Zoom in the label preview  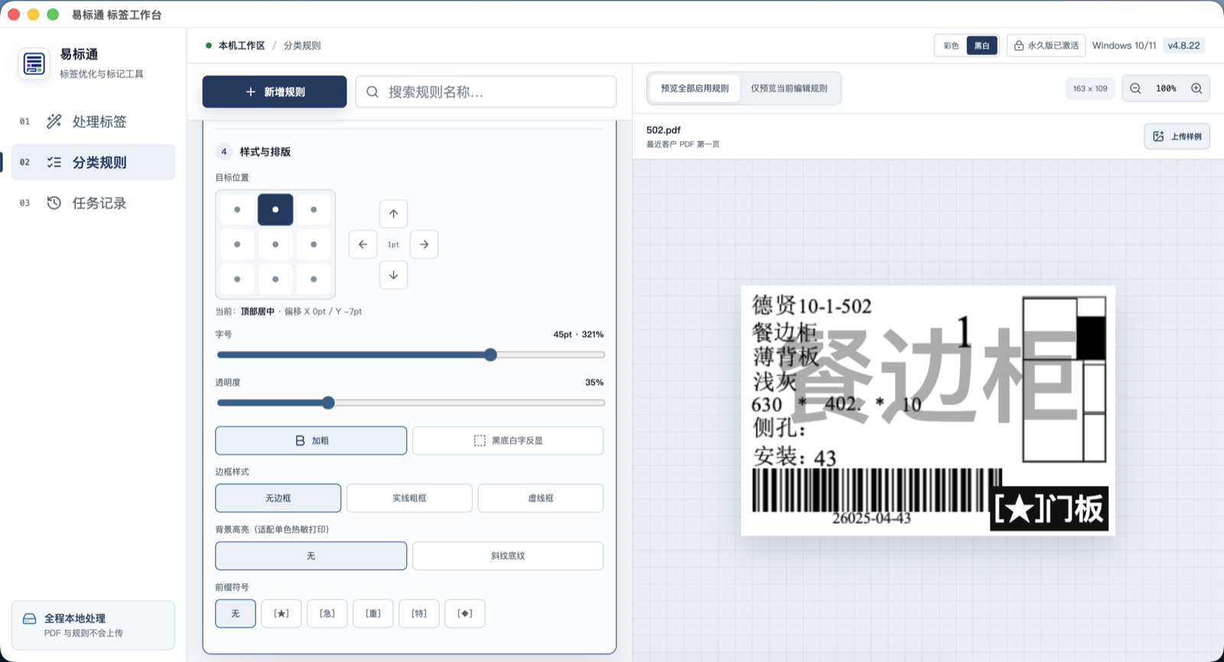[x=1196, y=89]
